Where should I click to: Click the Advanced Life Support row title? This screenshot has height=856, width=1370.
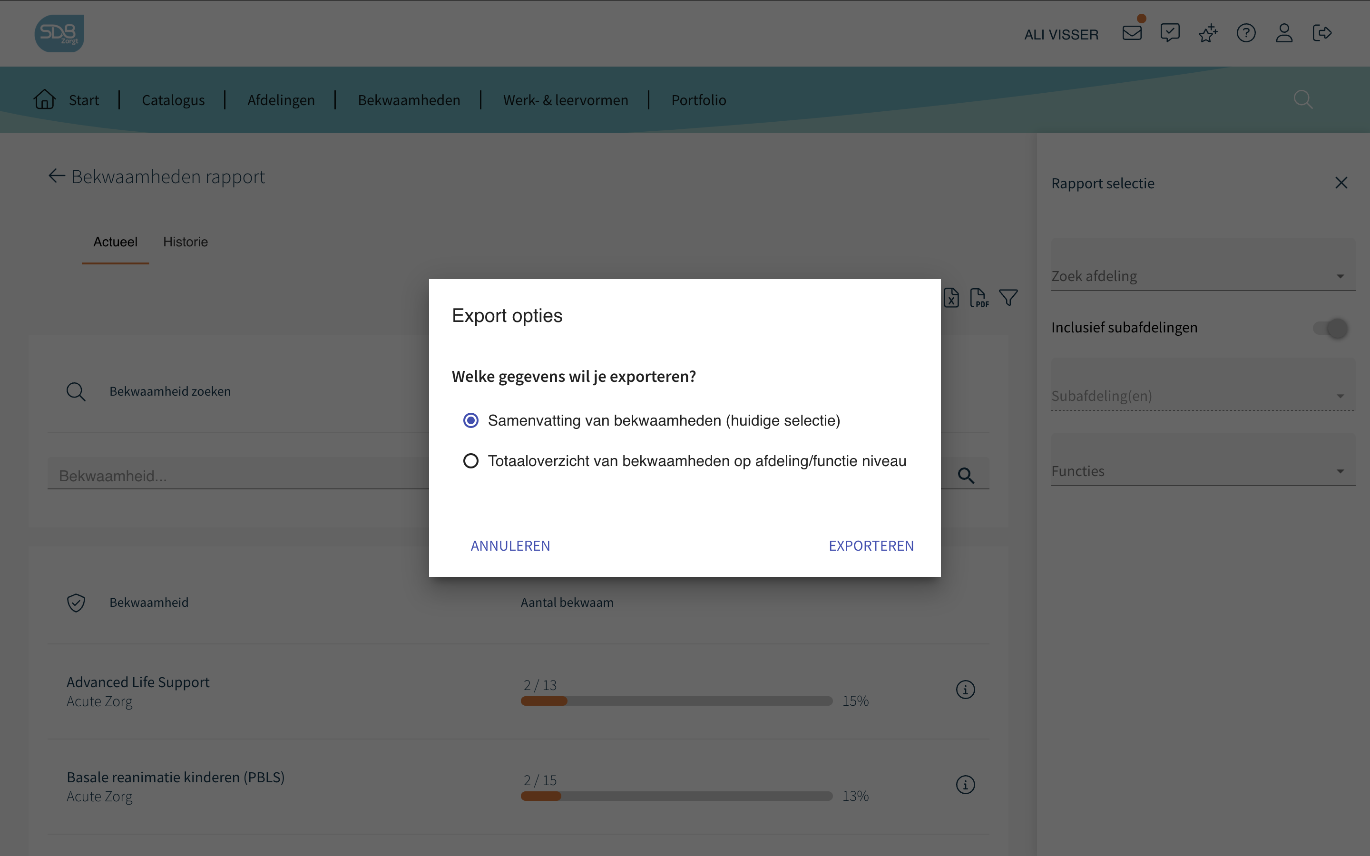tap(138, 681)
